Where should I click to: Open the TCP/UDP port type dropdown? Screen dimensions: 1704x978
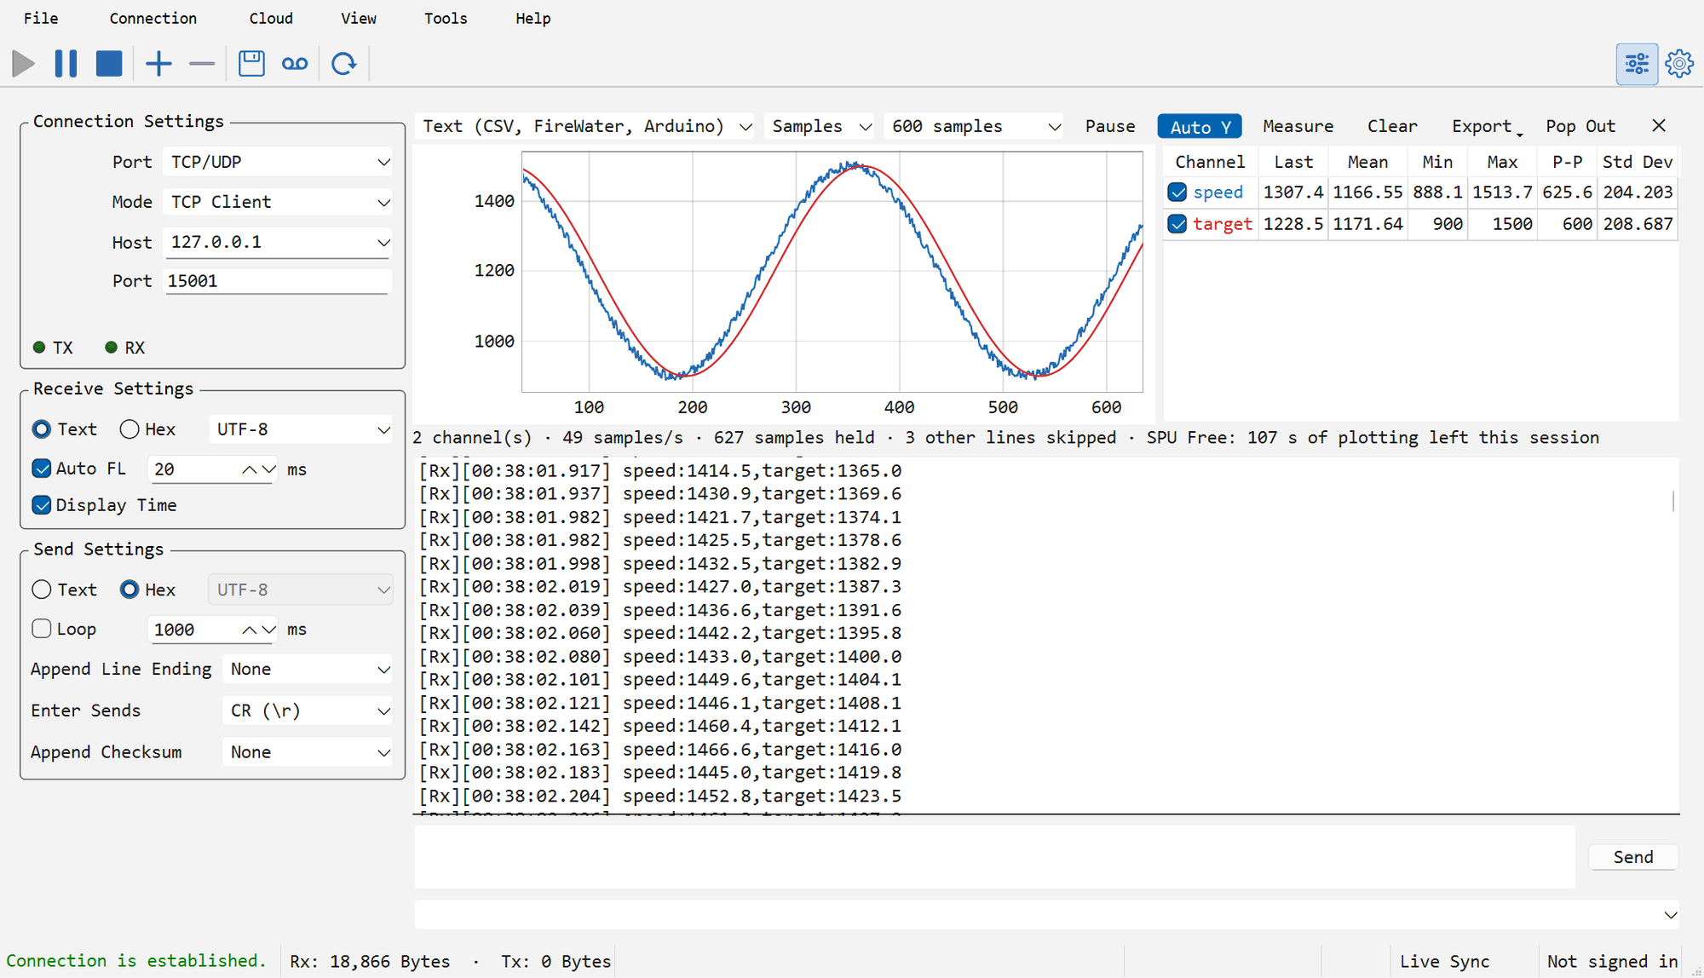[278, 162]
